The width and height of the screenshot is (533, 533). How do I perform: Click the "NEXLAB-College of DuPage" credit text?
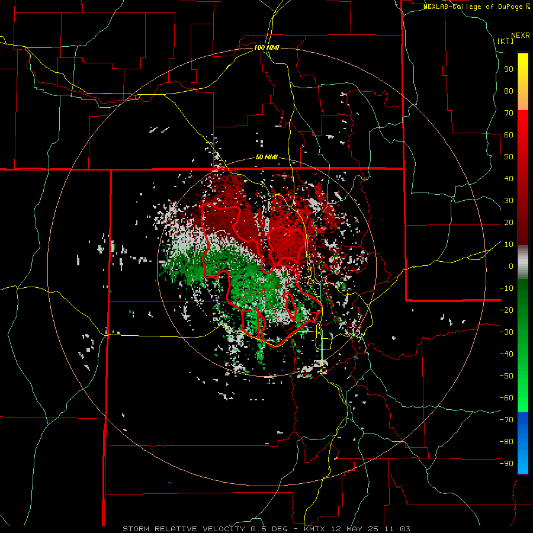pyautogui.click(x=473, y=7)
